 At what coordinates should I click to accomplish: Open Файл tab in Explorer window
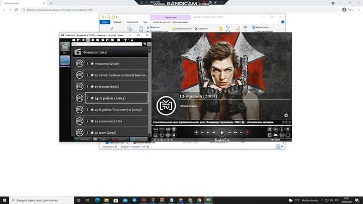105,22
